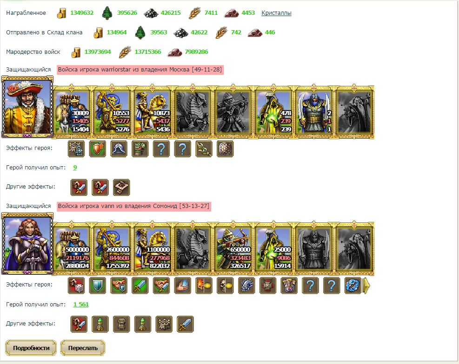Click the dice effect icon in vann's effects

[76, 286]
